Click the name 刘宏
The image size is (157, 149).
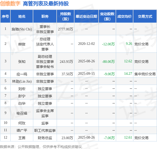point(22,89)
